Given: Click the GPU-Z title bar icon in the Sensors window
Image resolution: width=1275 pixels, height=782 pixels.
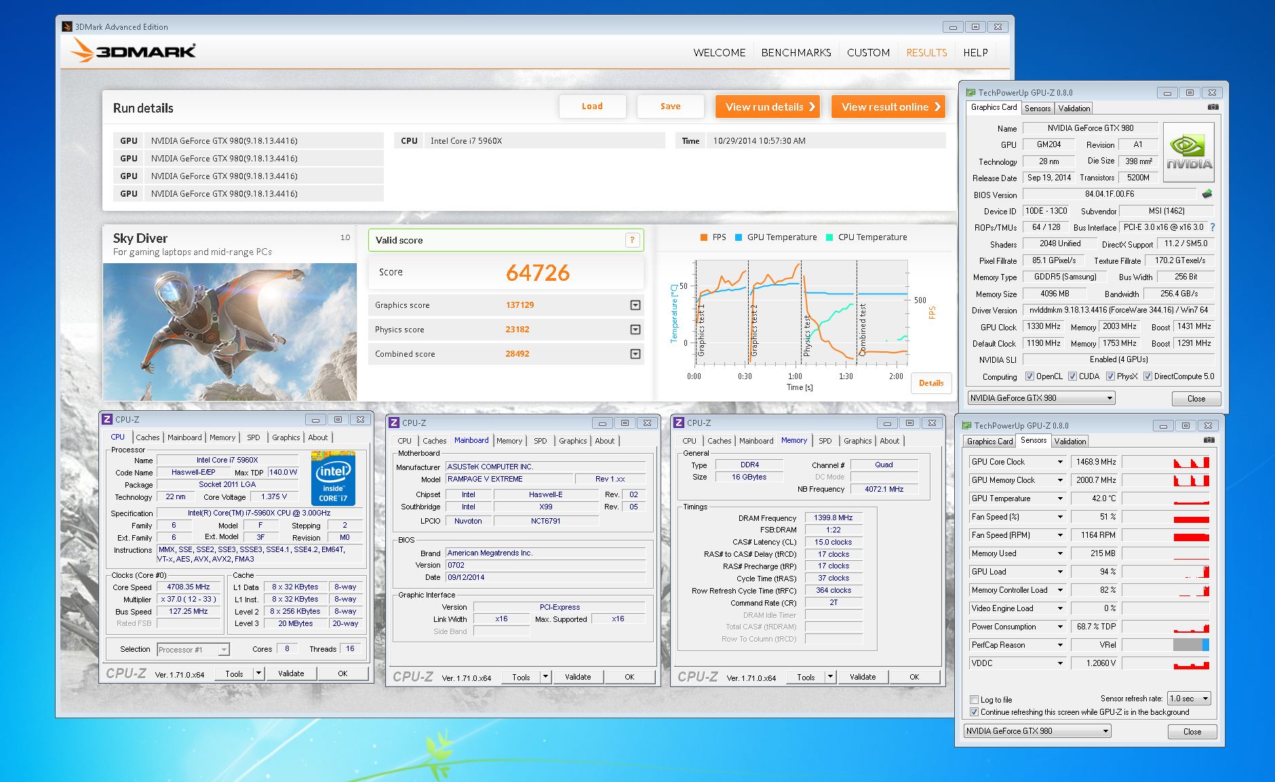Looking at the screenshot, I should (967, 425).
